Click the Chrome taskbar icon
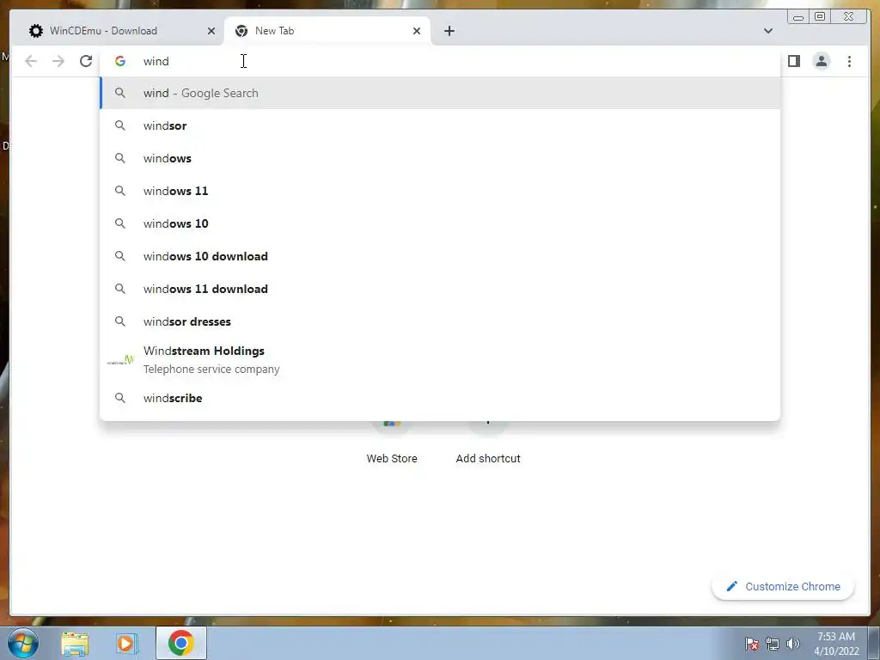Image resolution: width=880 pixels, height=660 pixels. pyautogui.click(x=180, y=643)
